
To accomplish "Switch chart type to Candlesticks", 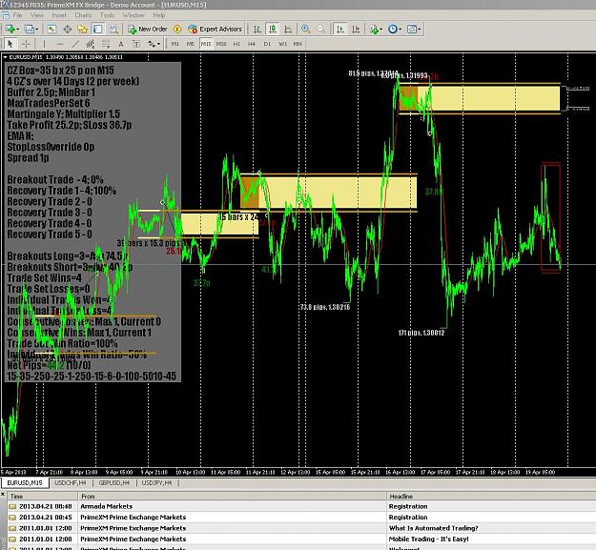I will pos(272,30).
